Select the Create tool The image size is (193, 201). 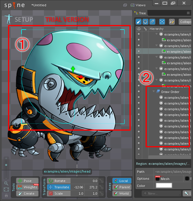(x=27, y=193)
